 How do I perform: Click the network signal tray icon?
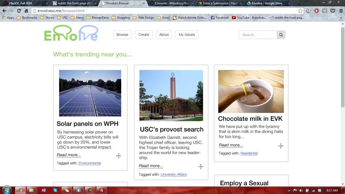[313, 190]
